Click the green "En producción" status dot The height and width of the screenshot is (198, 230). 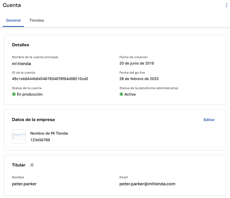coord(13,94)
